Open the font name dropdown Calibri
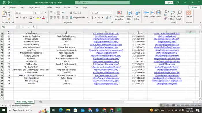This screenshot has height=113, width=202. click(32, 13)
